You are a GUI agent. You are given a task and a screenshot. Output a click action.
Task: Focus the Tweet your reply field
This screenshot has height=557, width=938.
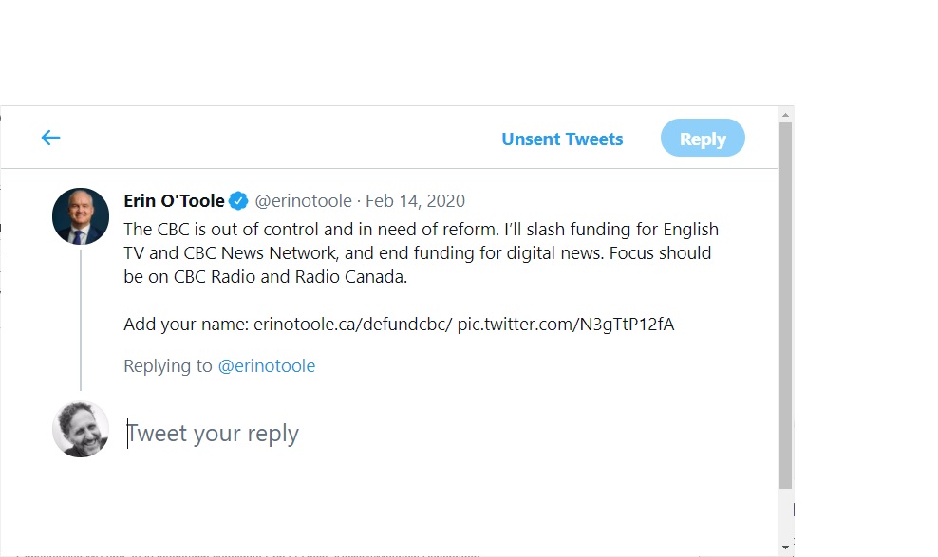point(380,434)
